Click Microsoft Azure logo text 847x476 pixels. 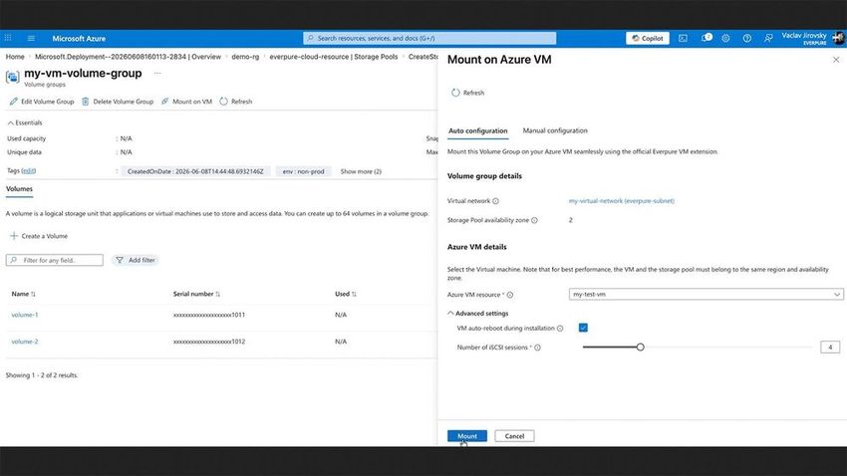pos(79,38)
